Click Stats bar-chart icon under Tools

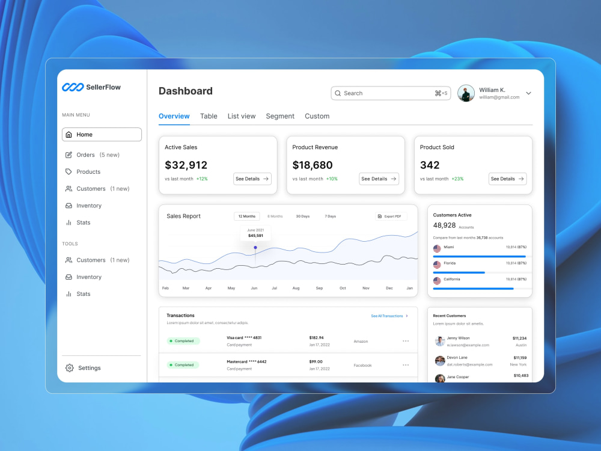click(69, 294)
